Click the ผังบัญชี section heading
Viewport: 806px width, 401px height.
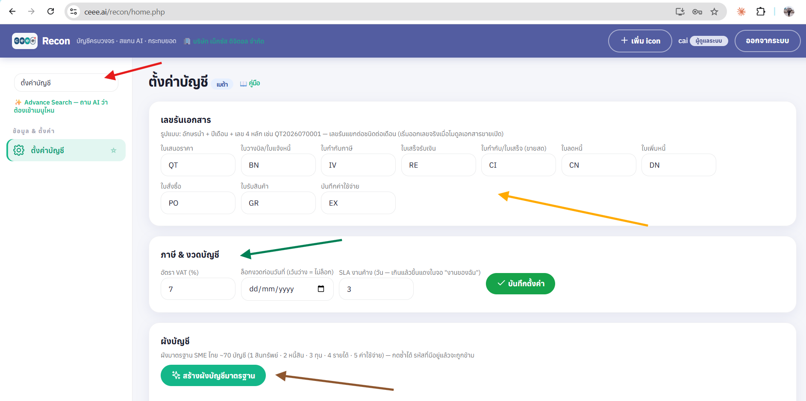click(x=175, y=341)
